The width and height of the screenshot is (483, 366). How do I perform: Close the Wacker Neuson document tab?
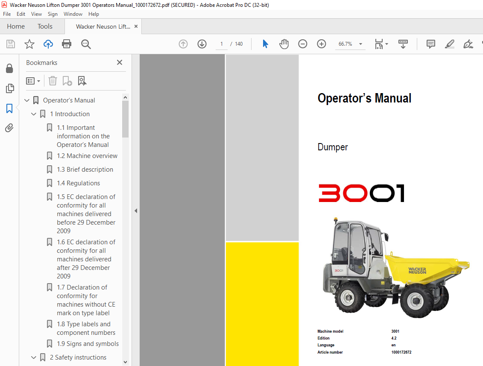[x=136, y=26]
